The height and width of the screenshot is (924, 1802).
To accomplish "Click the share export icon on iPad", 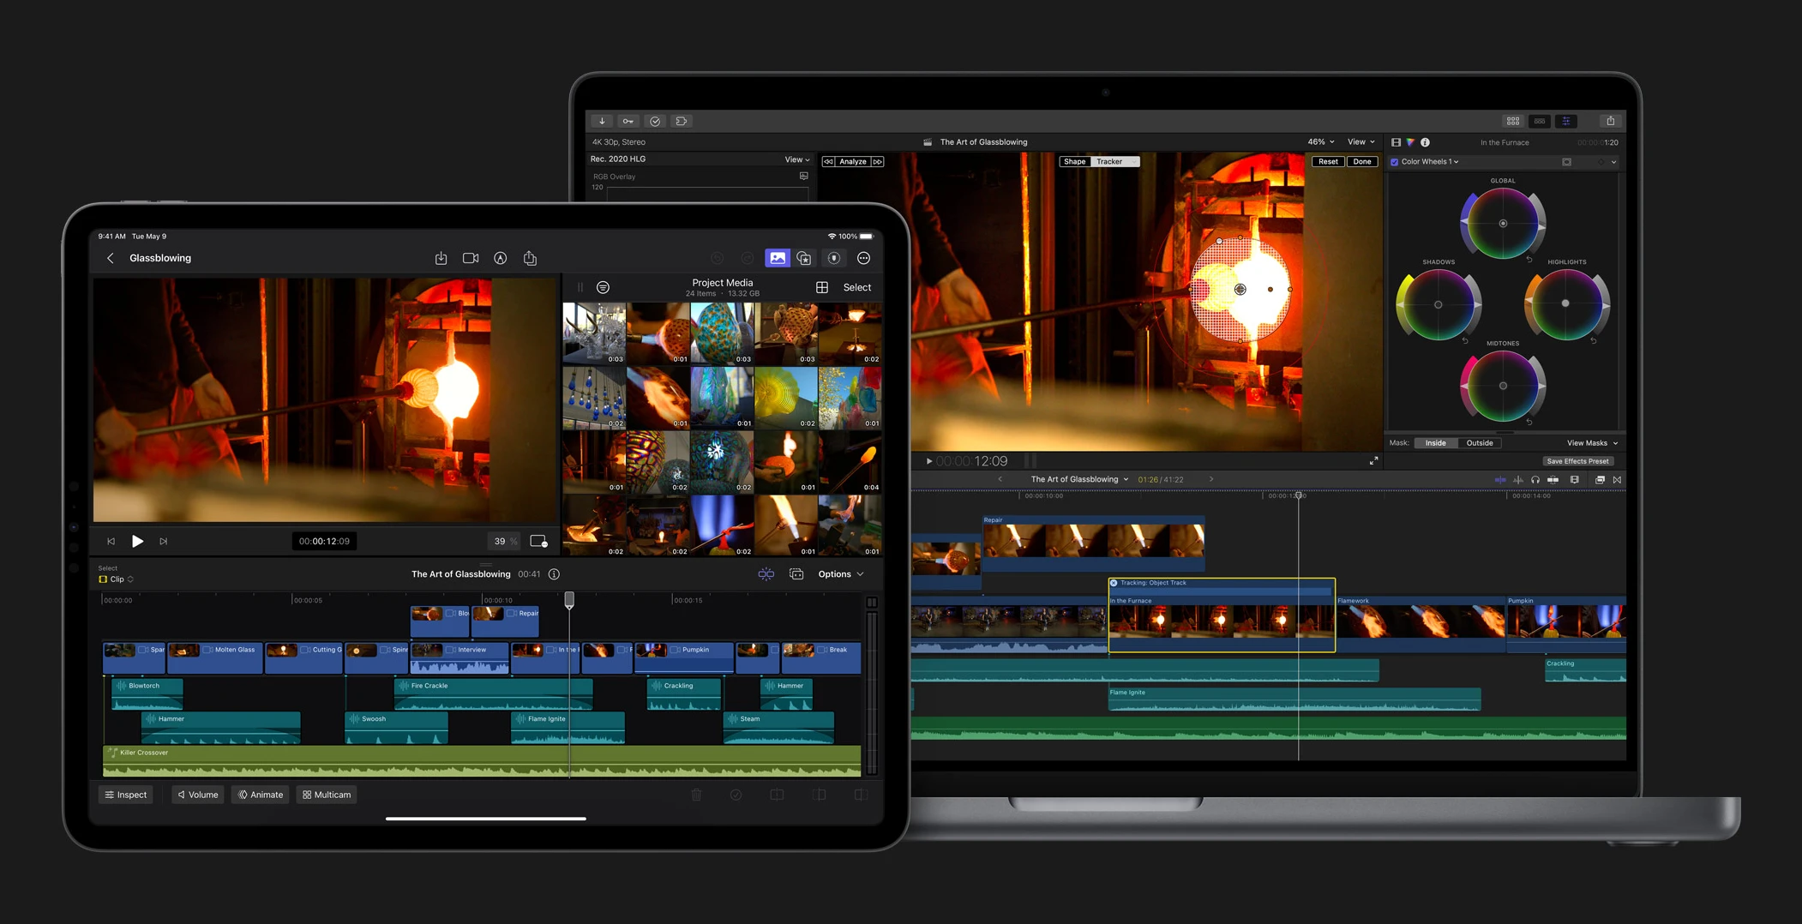I will (530, 258).
